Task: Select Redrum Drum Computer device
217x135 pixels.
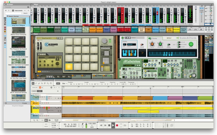Action: [19, 31]
